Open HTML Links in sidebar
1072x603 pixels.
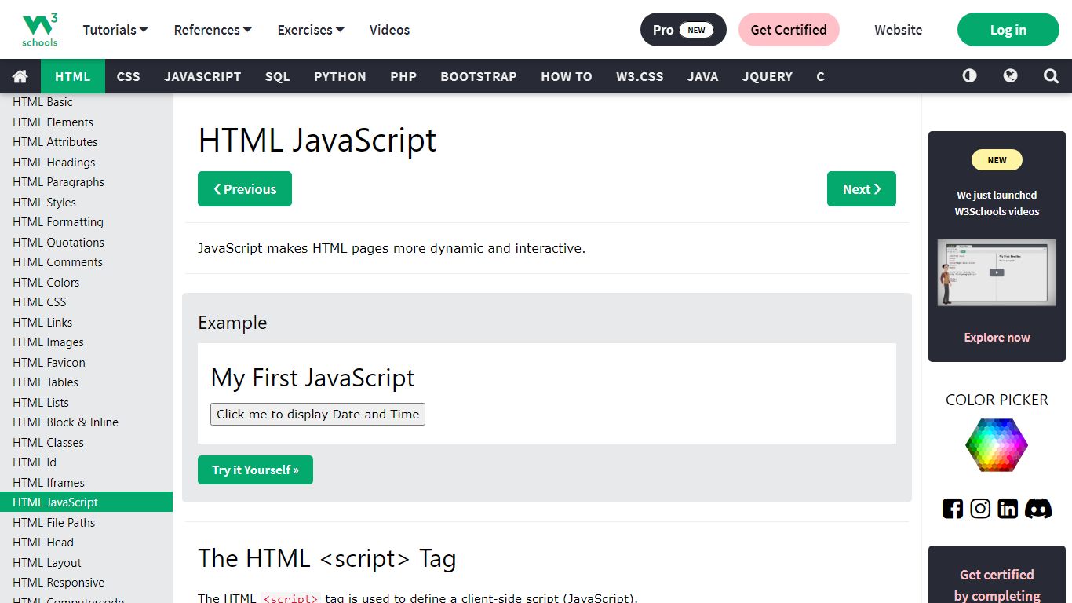pos(86,322)
